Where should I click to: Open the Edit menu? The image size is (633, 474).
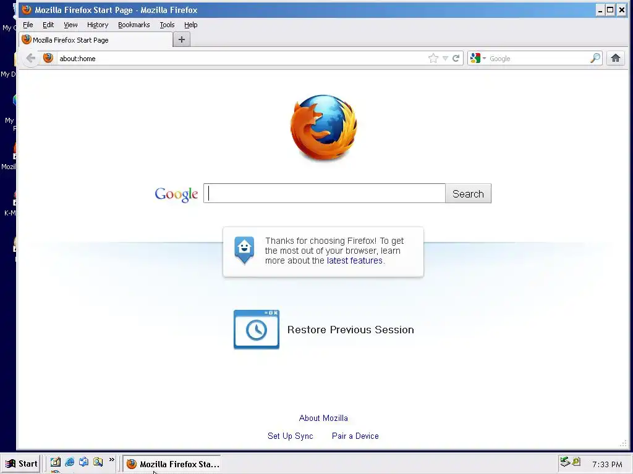[48, 25]
